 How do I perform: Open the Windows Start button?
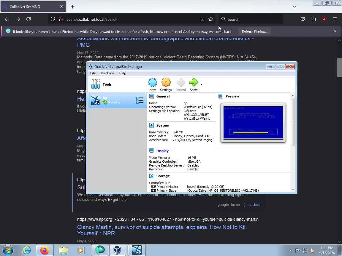point(8,250)
